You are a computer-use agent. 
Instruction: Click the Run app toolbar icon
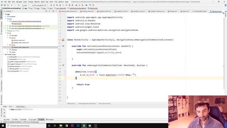[51, 5]
